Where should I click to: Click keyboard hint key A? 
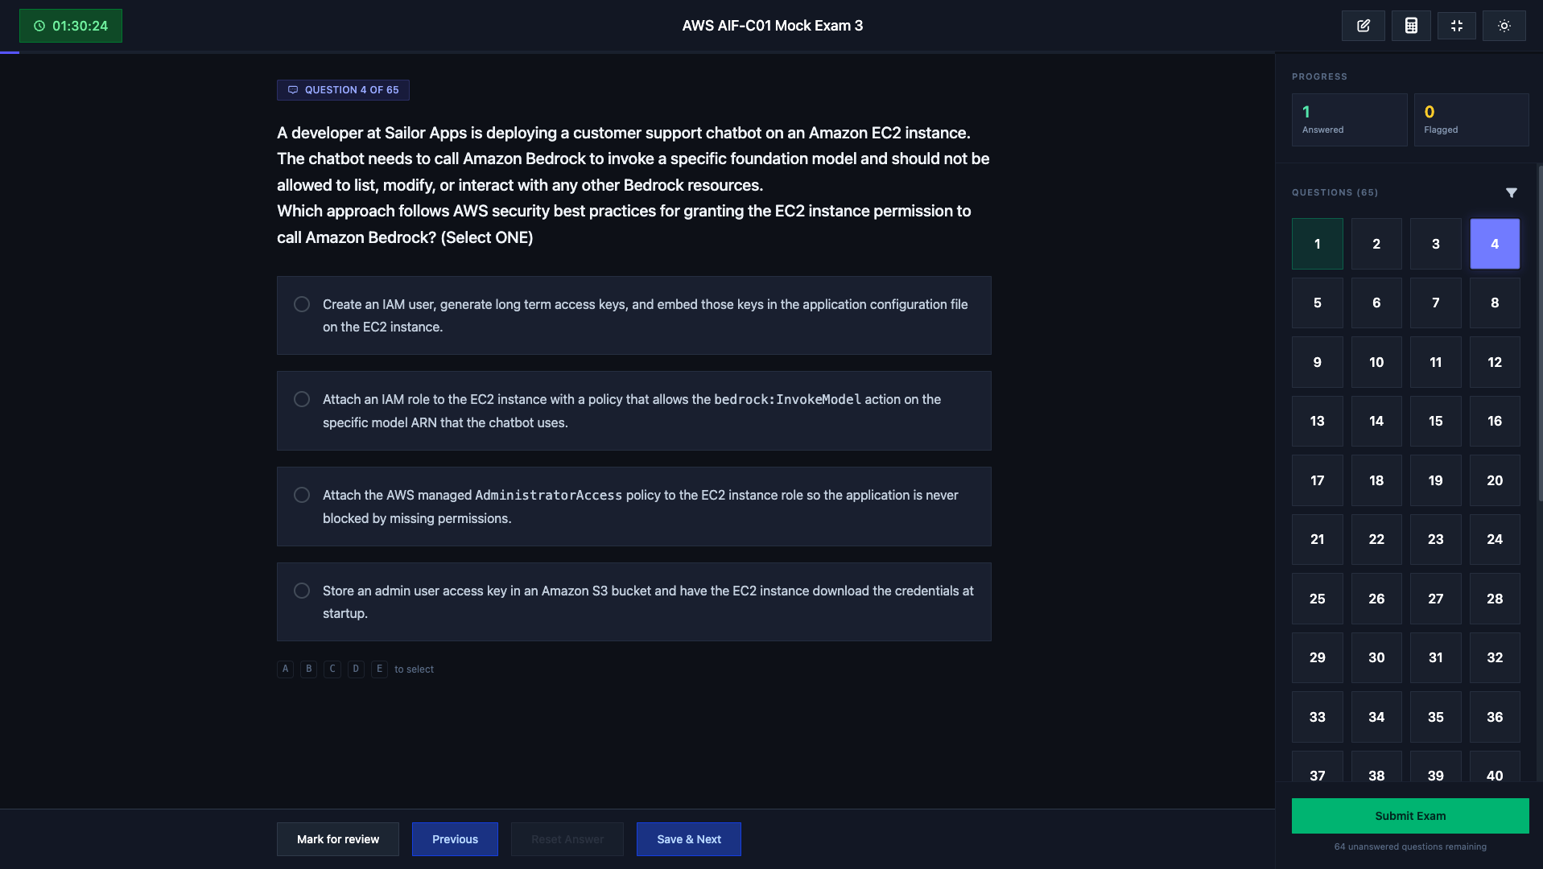[285, 669]
